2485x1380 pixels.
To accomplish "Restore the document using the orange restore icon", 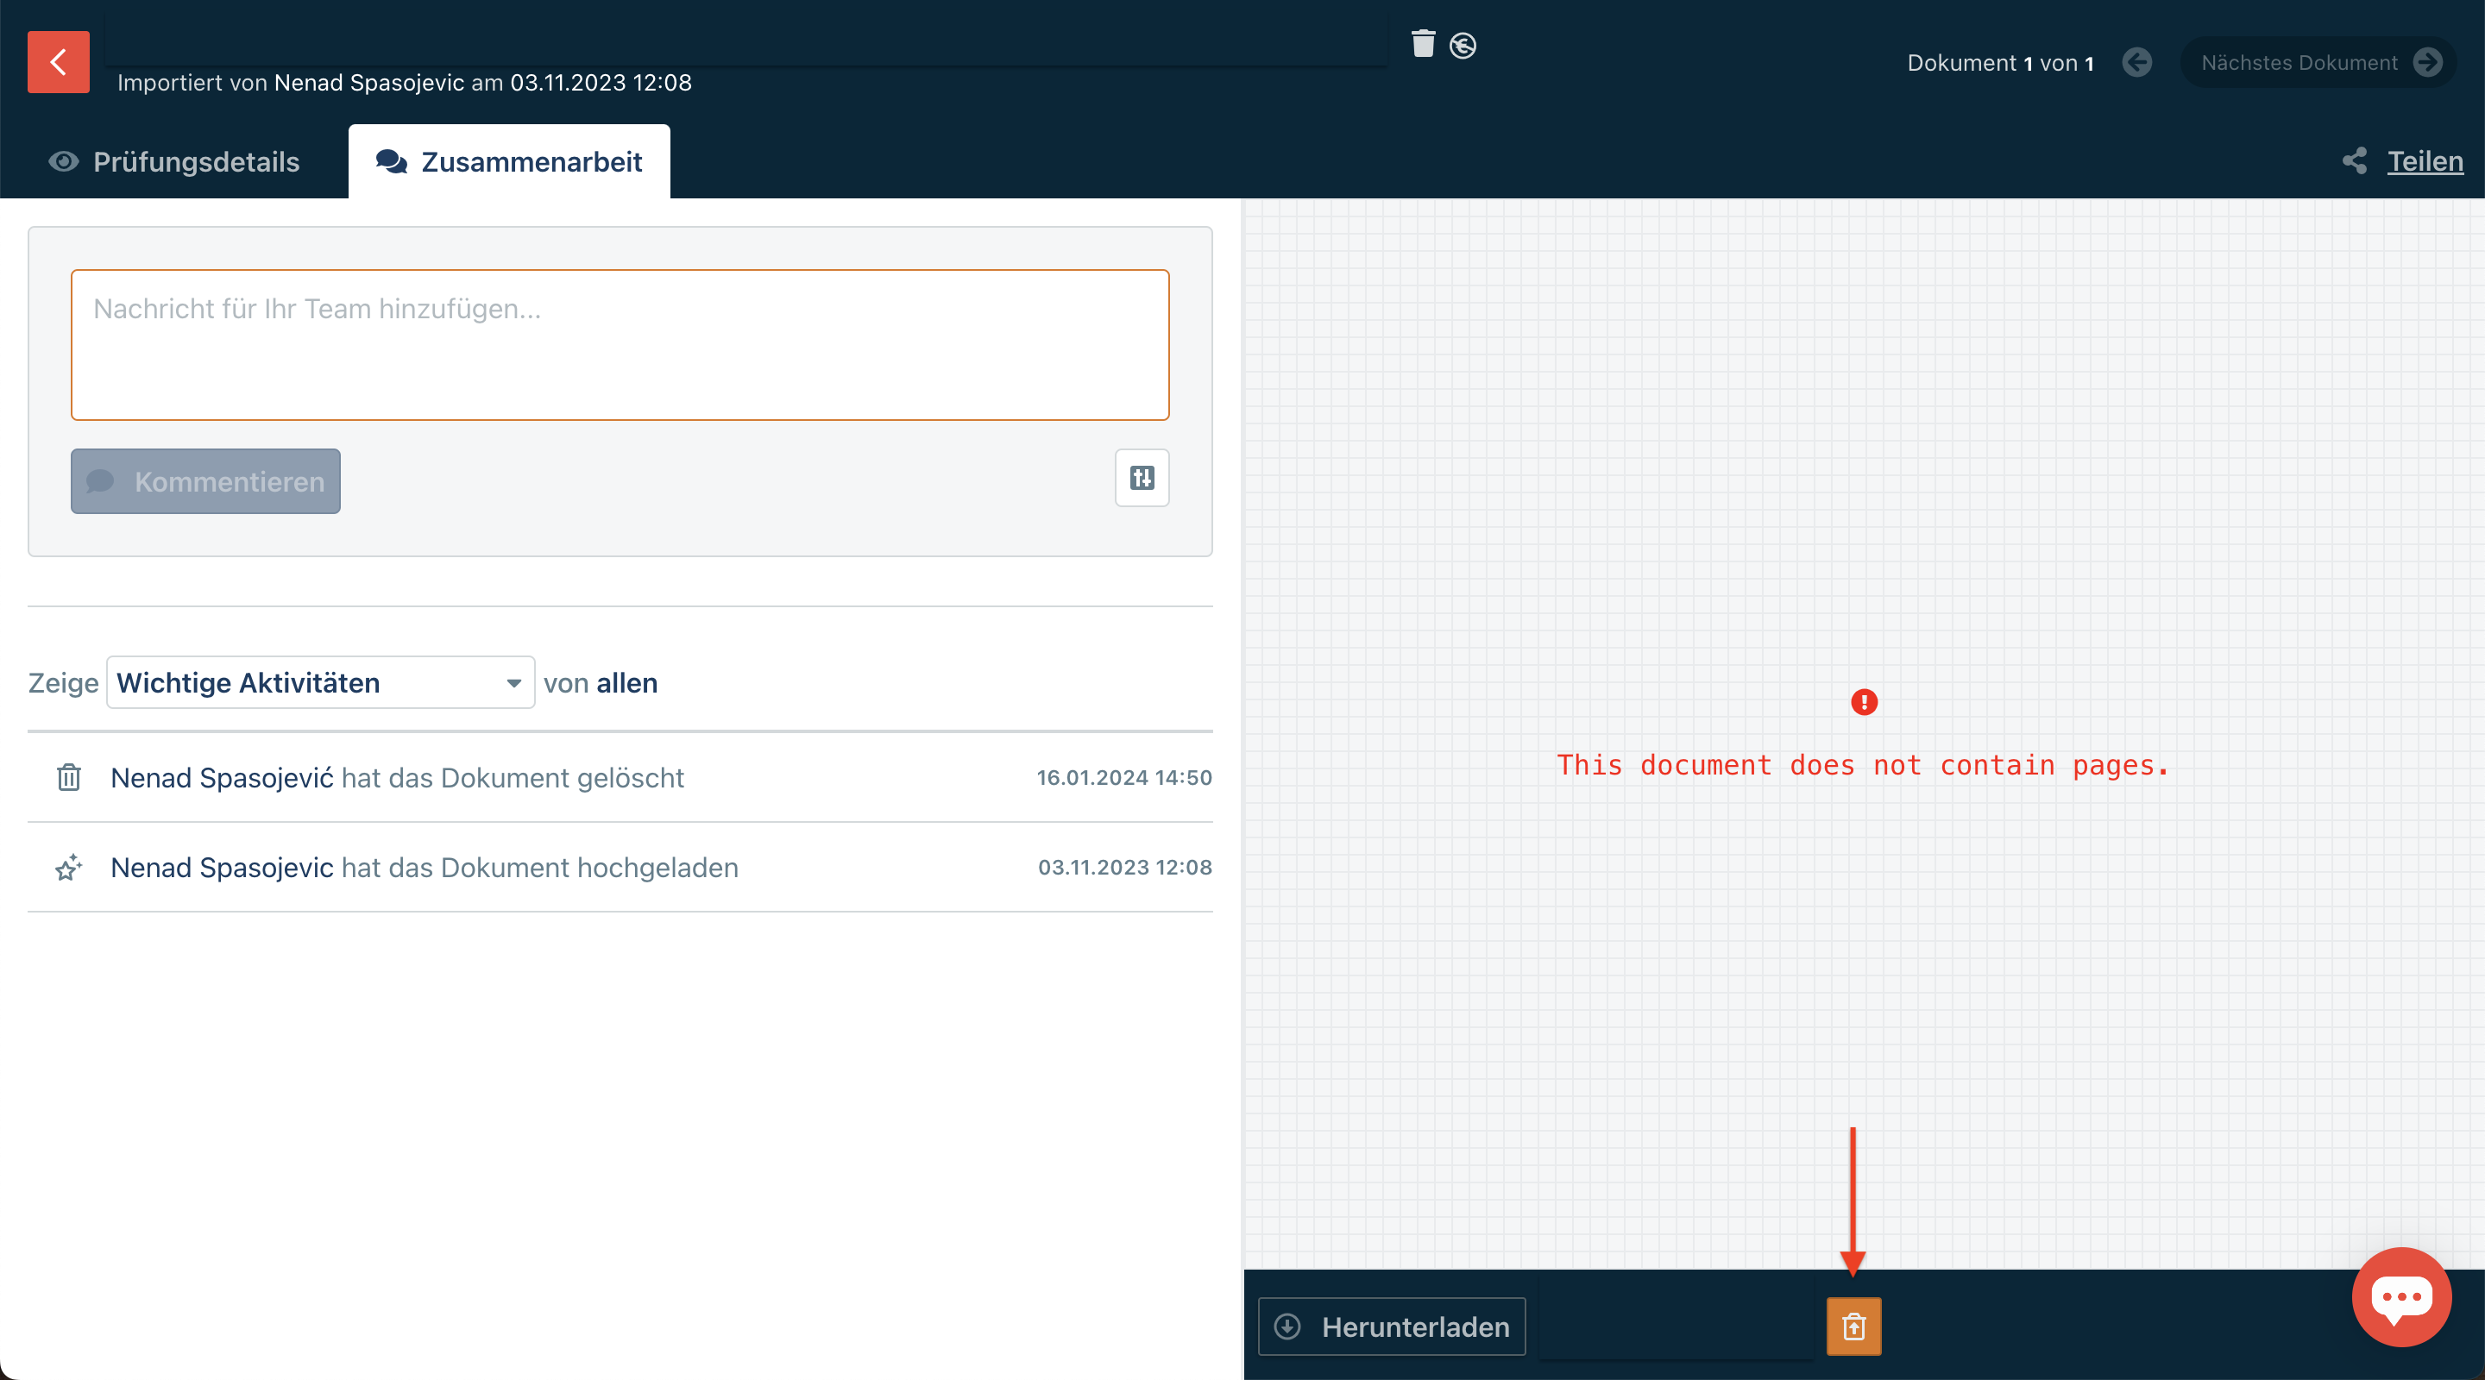I will pyautogui.click(x=1854, y=1326).
